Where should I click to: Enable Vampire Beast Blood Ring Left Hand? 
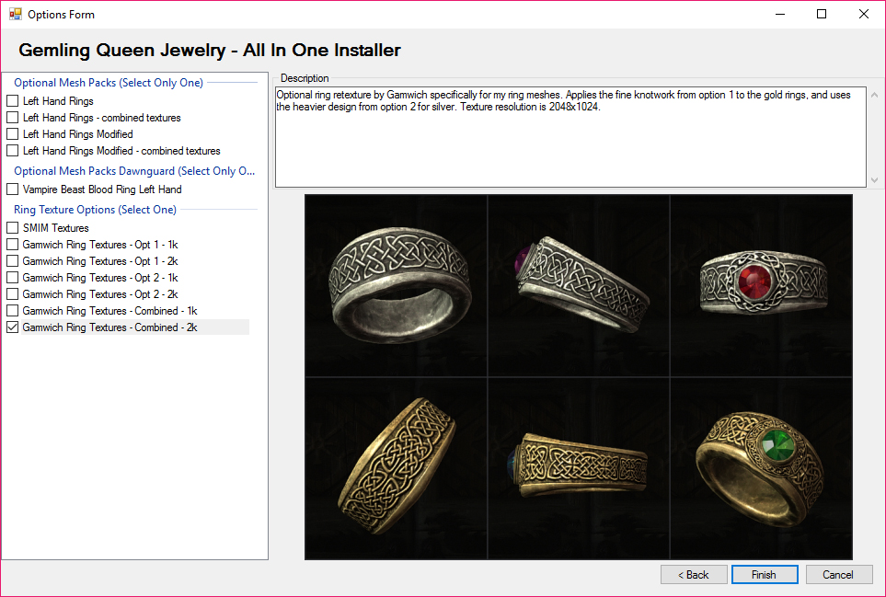(x=13, y=189)
